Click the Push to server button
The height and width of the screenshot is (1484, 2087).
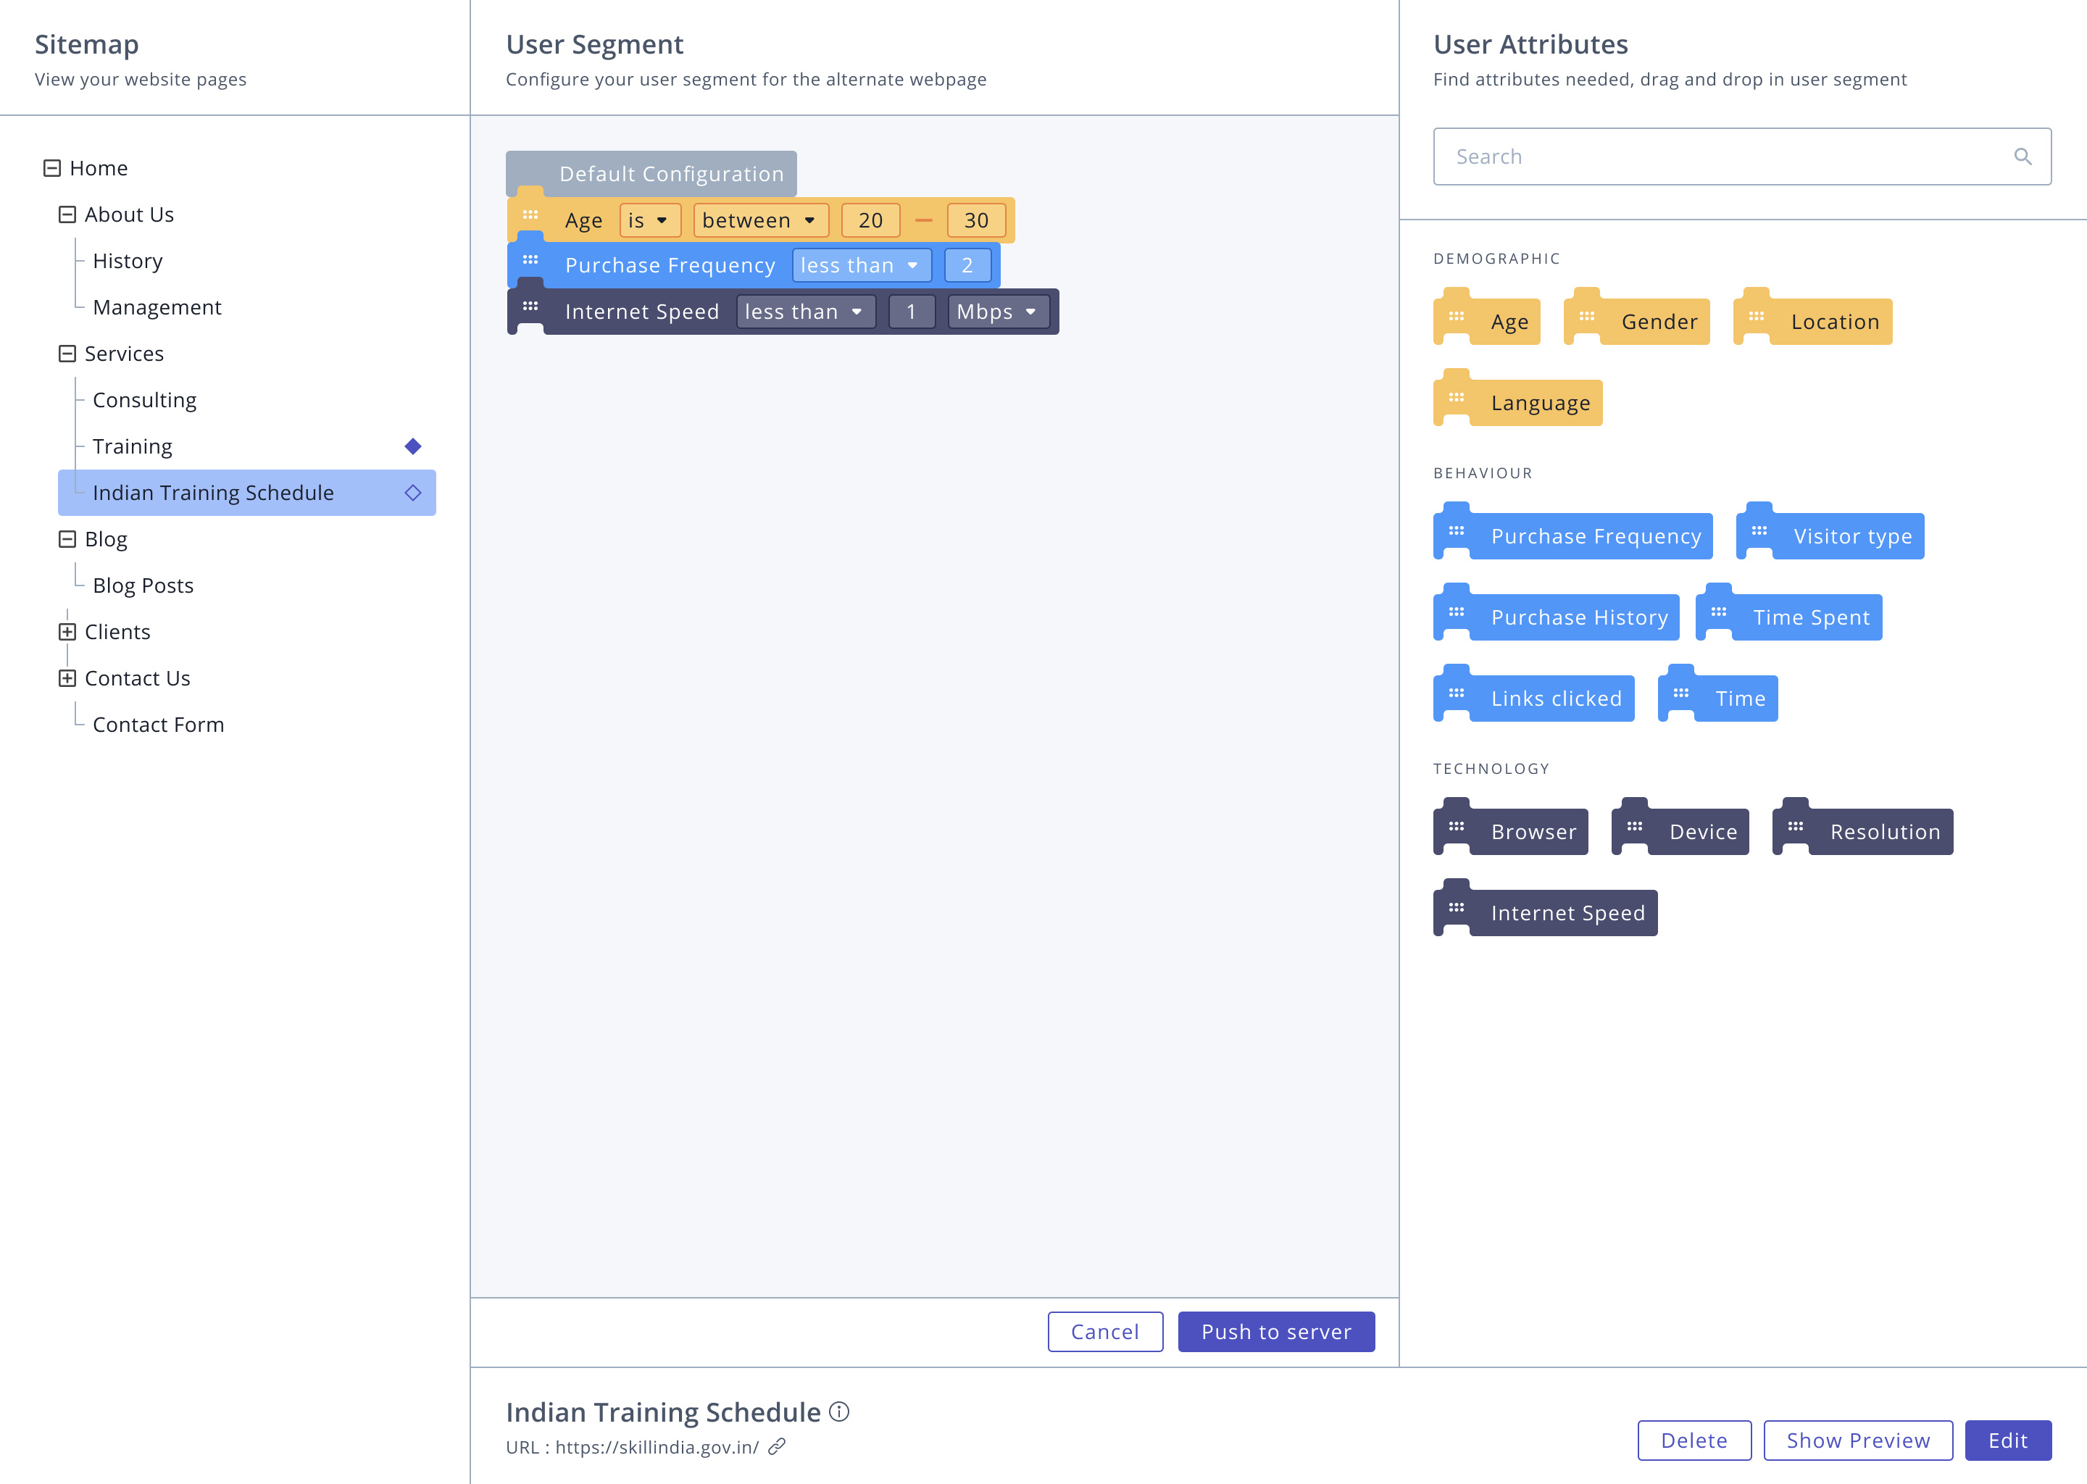click(1275, 1331)
